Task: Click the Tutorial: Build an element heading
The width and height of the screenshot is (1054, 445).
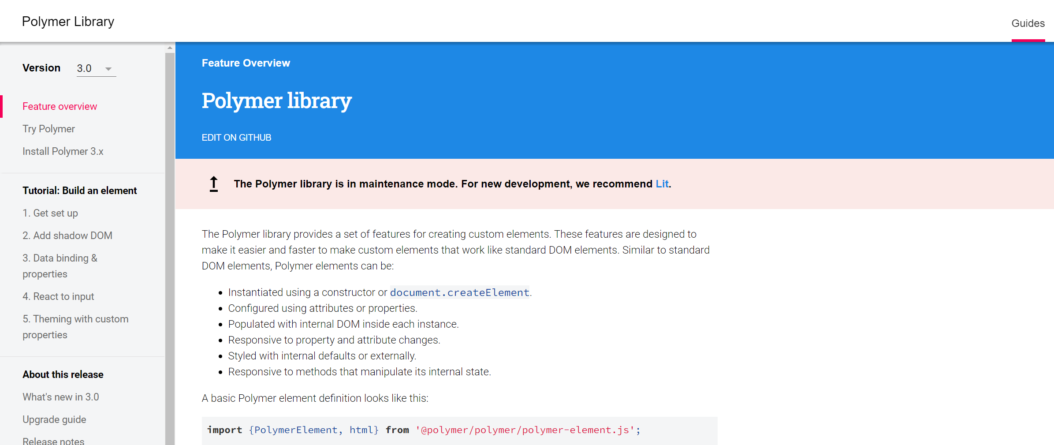Action: tap(80, 191)
